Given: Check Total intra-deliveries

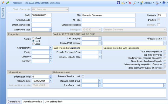Looking at the screenshot, I should [x=165, y=55].
